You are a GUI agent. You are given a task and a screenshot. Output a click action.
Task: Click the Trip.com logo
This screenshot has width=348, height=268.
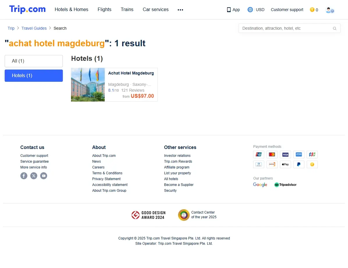(x=27, y=9)
